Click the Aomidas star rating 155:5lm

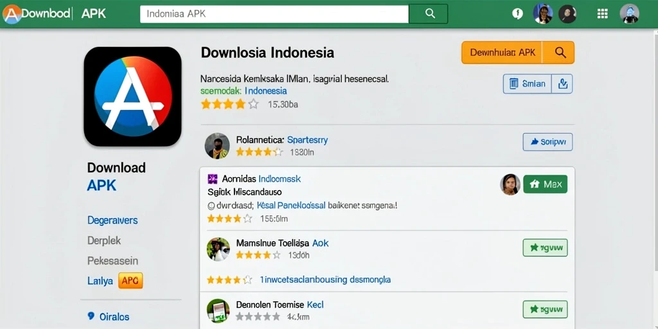pos(247,218)
